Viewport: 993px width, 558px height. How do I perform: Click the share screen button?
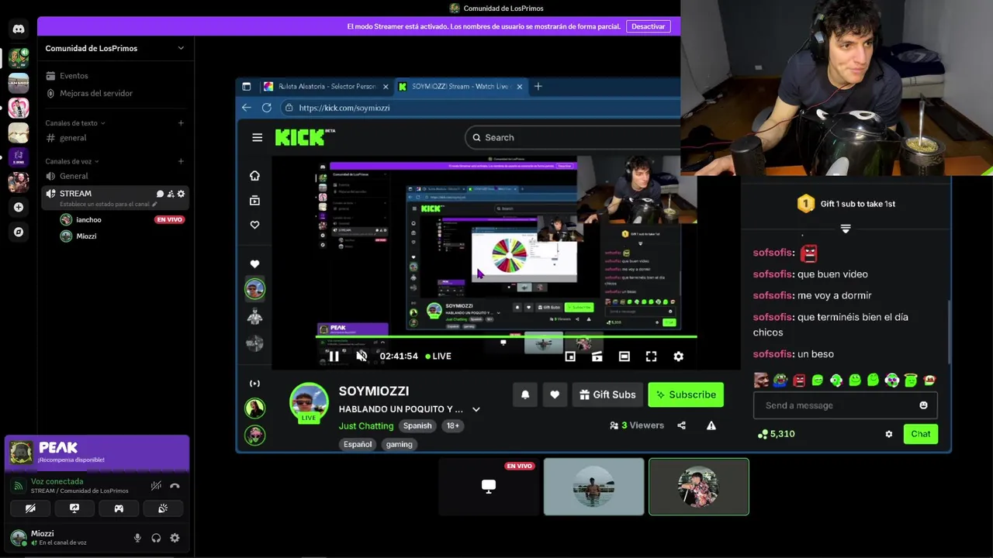(x=74, y=508)
